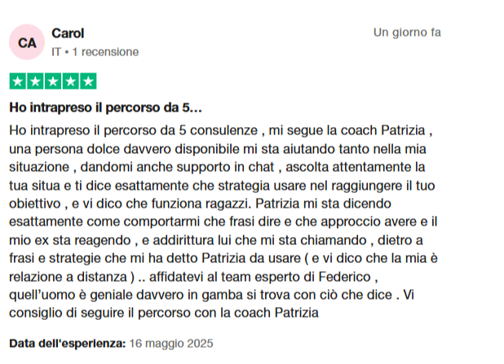Click the word 'Federico' in the review
Viewport: 504px width, 364px height.
(x=345, y=277)
